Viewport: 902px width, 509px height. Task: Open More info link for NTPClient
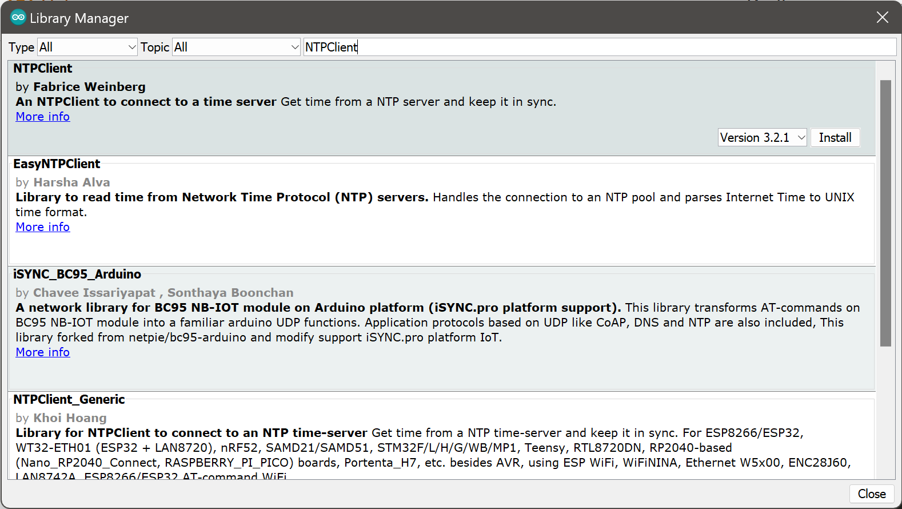pyautogui.click(x=43, y=117)
